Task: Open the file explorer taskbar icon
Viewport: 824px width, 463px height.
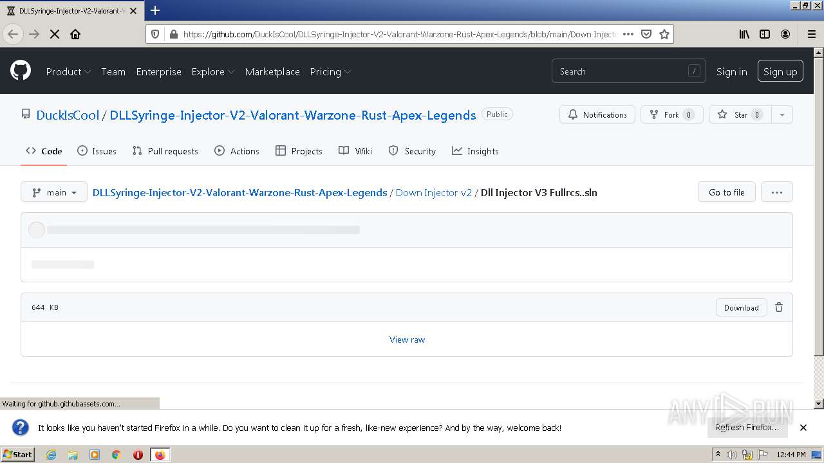Action: (x=73, y=455)
